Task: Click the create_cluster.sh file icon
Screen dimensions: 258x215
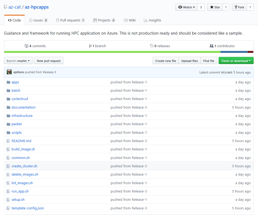Action: (8, 166)
